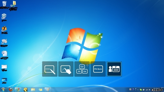Trigger the Ctrl Alt Del tile
Screen dimensions: 164x92
click(82, 69)
